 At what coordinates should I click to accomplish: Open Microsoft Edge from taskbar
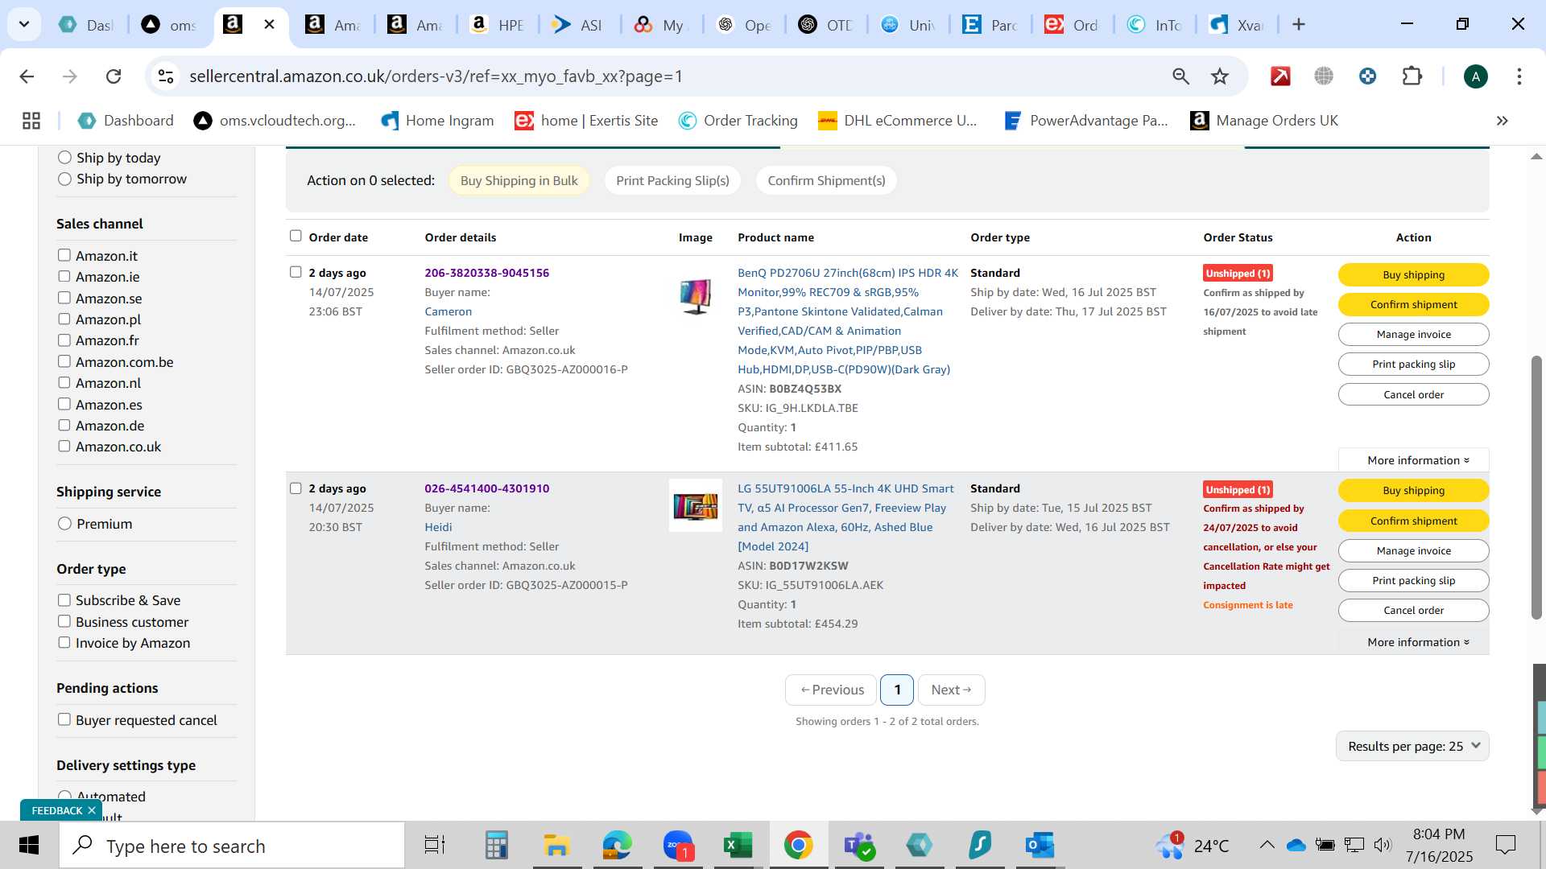pos(618,846)
